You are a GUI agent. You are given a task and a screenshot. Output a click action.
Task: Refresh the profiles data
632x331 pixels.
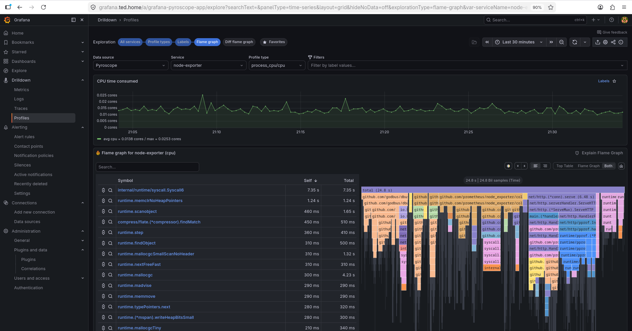point(575,42)
